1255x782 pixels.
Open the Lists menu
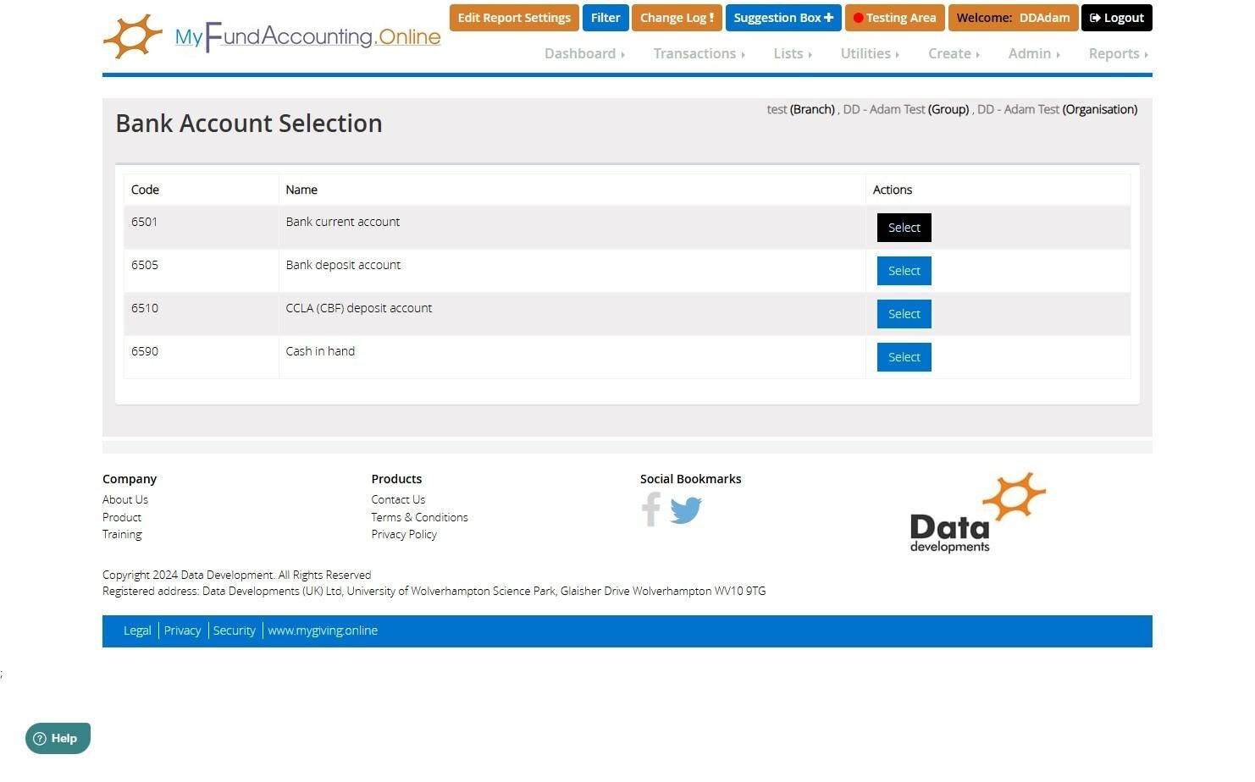point(792,53)
